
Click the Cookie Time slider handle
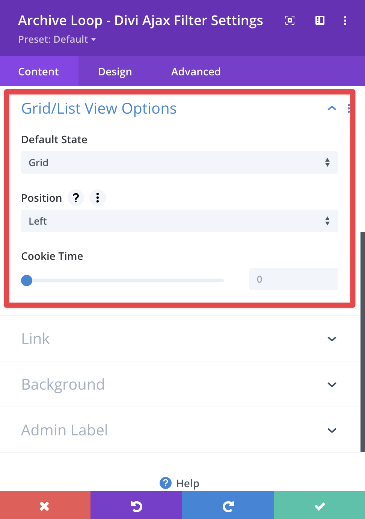pyautogui.click(x=27, y=280)
